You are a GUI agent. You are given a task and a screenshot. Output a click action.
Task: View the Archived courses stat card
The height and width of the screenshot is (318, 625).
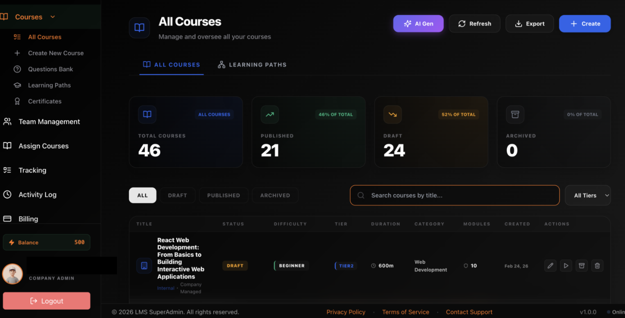click(553, 132)
